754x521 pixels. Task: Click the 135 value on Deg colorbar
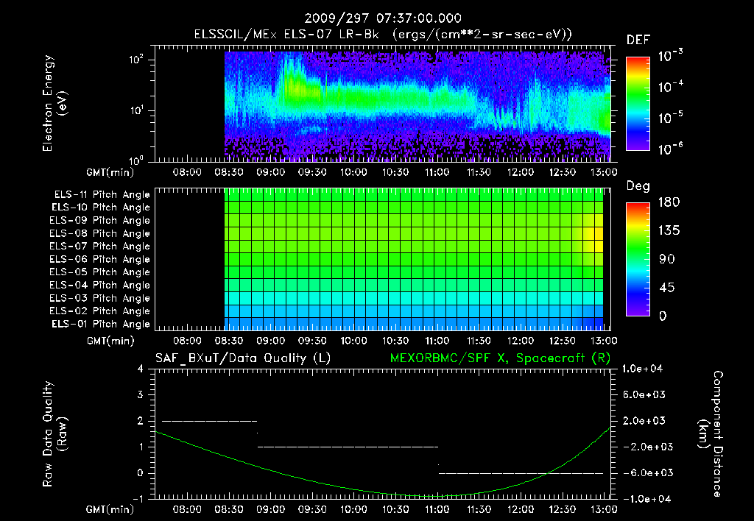pyautogui.click(x=669, y=231)
